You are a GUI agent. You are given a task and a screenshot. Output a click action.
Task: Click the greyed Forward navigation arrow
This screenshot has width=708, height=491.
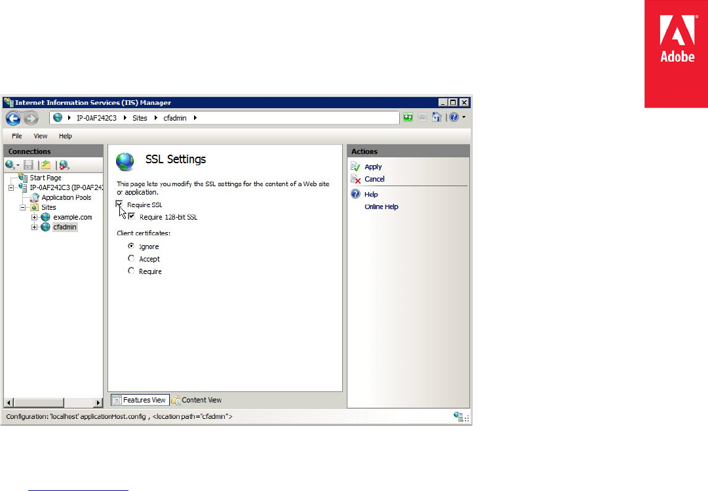click(x=31, y=119)
